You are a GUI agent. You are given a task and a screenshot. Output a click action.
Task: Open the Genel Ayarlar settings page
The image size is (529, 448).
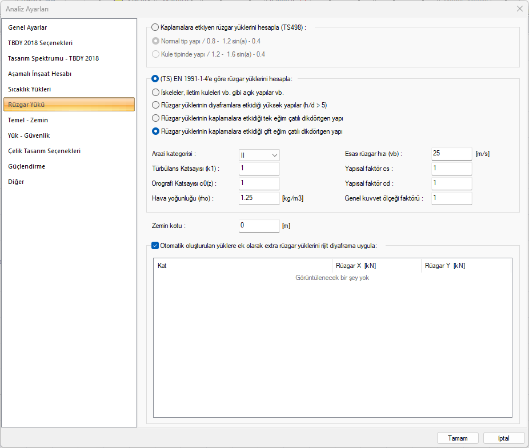coord(27,27)
